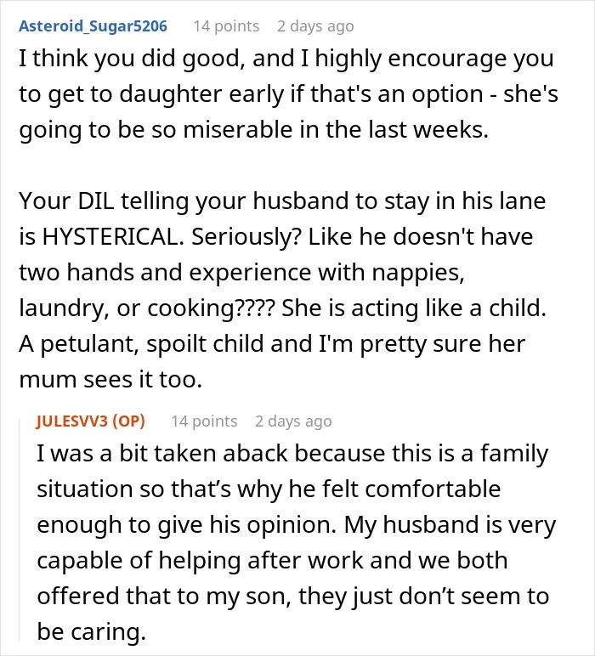This screenshot has width=595, height=656.
Task: Open the JULESVV3 user profile
Action: tap(72, 421)
